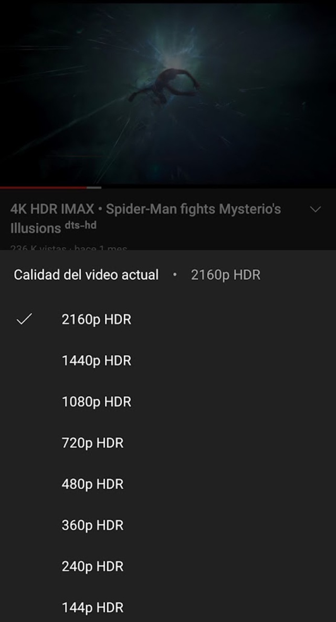
Task: Click the gray buffered part of the progress bar
Action: pos(94,187)
